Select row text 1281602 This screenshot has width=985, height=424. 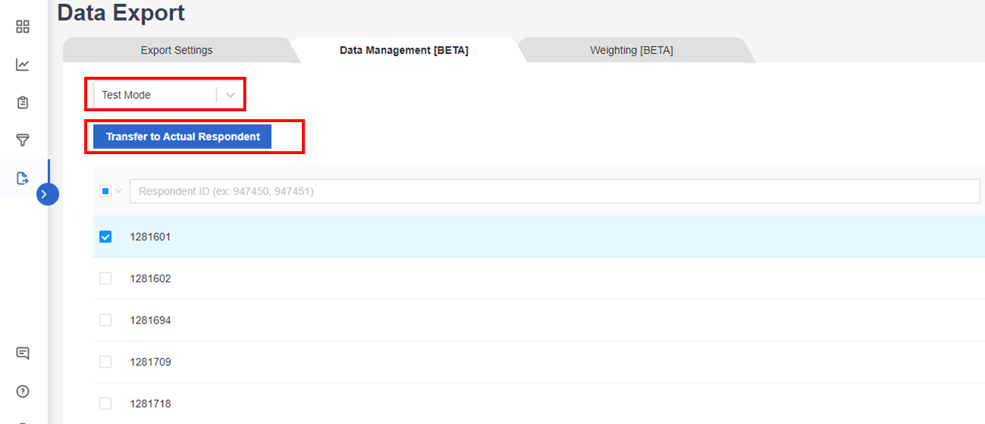150,279
